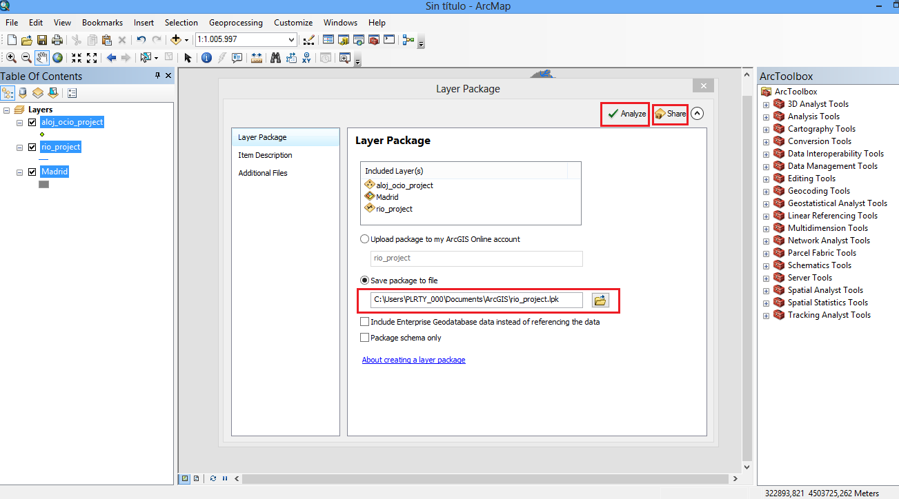The image size is (899, 499).
Task: Open the Add Data dropdown arrow
Action: 186,40
